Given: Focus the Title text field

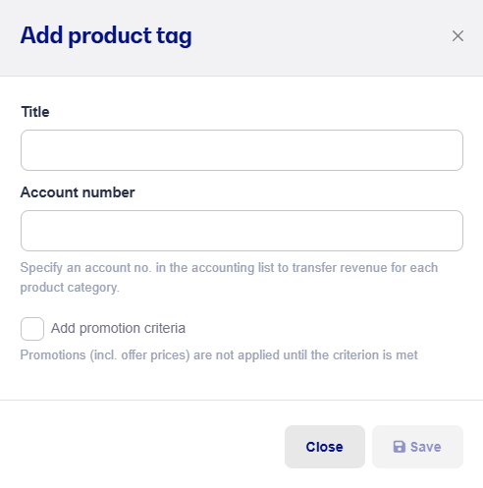Looking at the screenshot, I should click(x=241, y=150).
